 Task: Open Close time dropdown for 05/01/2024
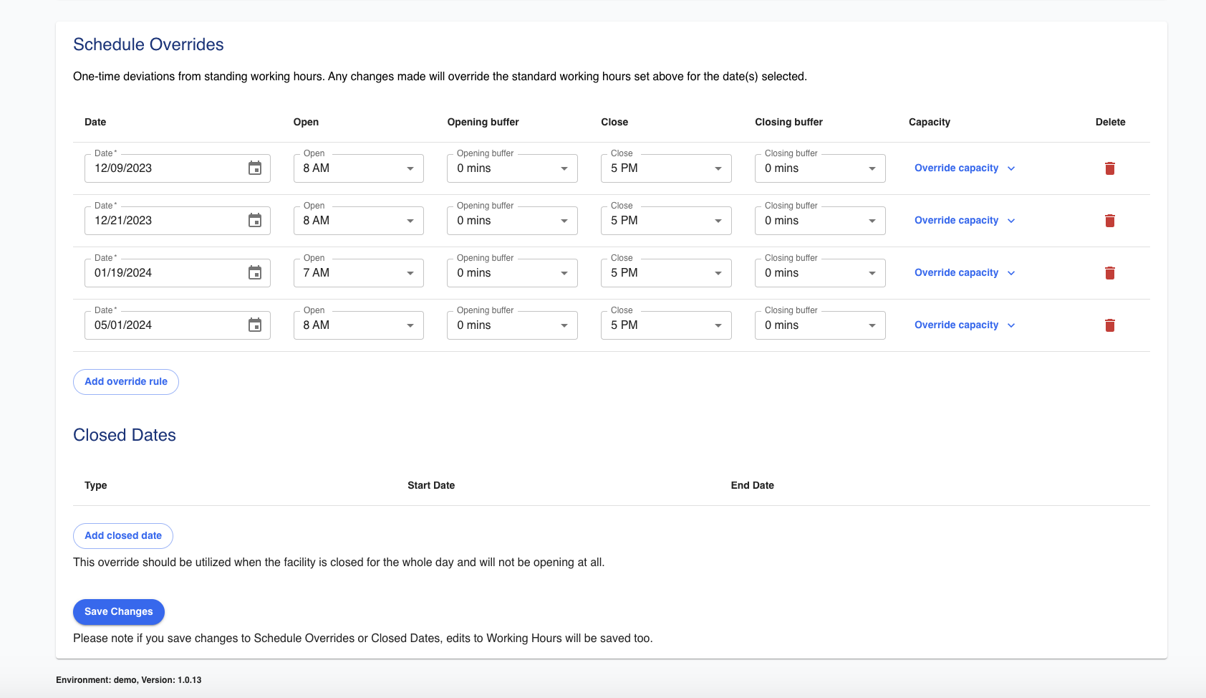665,325
